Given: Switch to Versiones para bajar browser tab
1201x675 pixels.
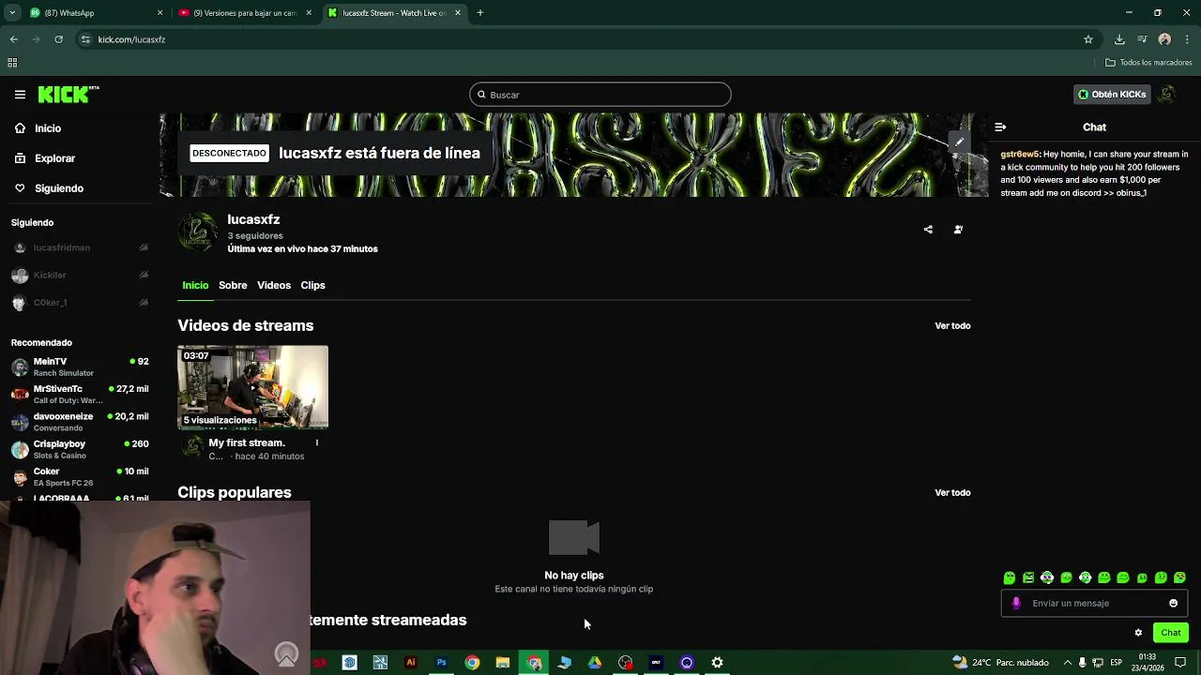Looking at the screenshot, I should [x=246, y=13].
